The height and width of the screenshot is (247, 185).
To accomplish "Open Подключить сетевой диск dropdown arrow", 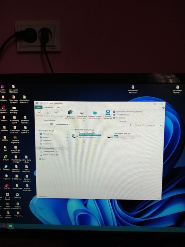I will 87,118.
